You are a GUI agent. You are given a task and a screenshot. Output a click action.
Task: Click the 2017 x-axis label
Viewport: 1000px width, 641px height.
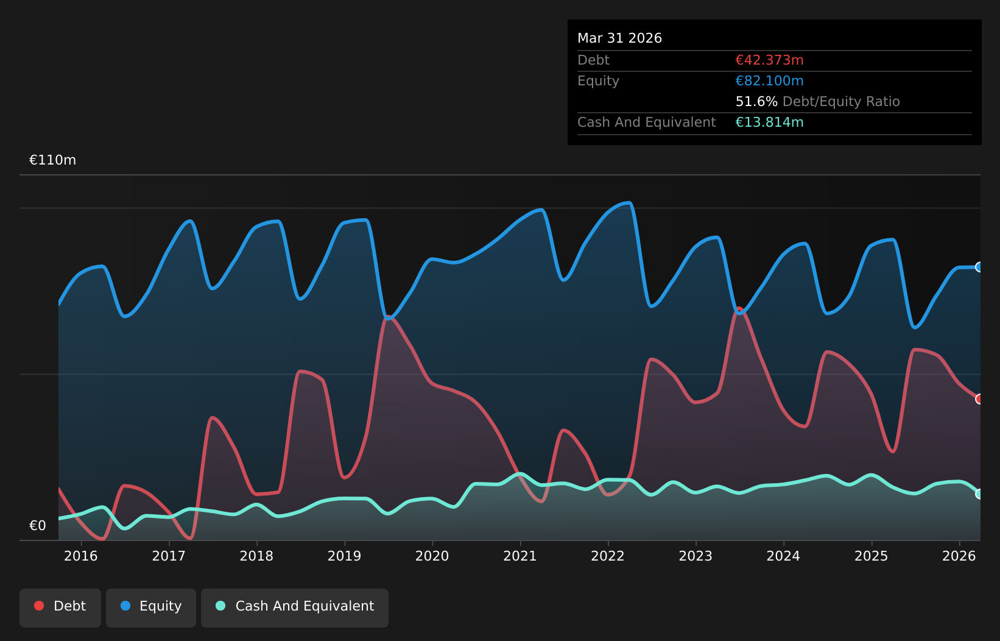[169, 556]
